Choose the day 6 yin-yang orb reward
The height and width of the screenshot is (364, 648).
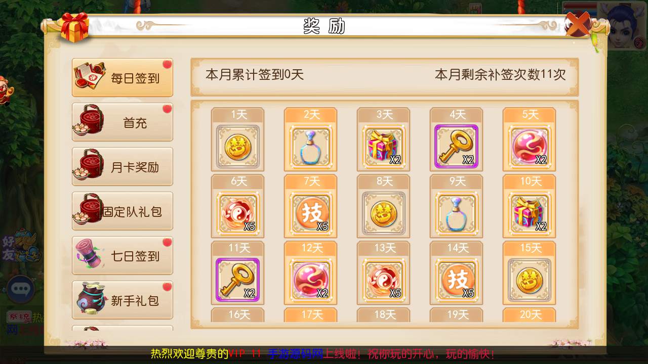click(x=237, y=213)
